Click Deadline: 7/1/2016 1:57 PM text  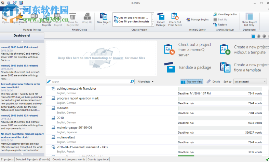tap(194, 94)
